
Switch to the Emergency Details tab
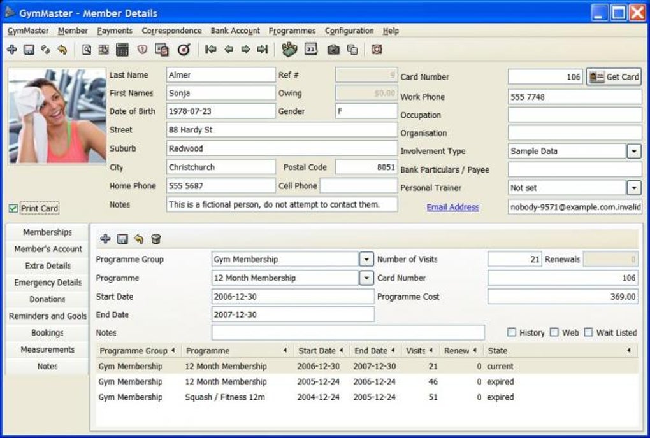pyautogui.click(x=48, y=283)
